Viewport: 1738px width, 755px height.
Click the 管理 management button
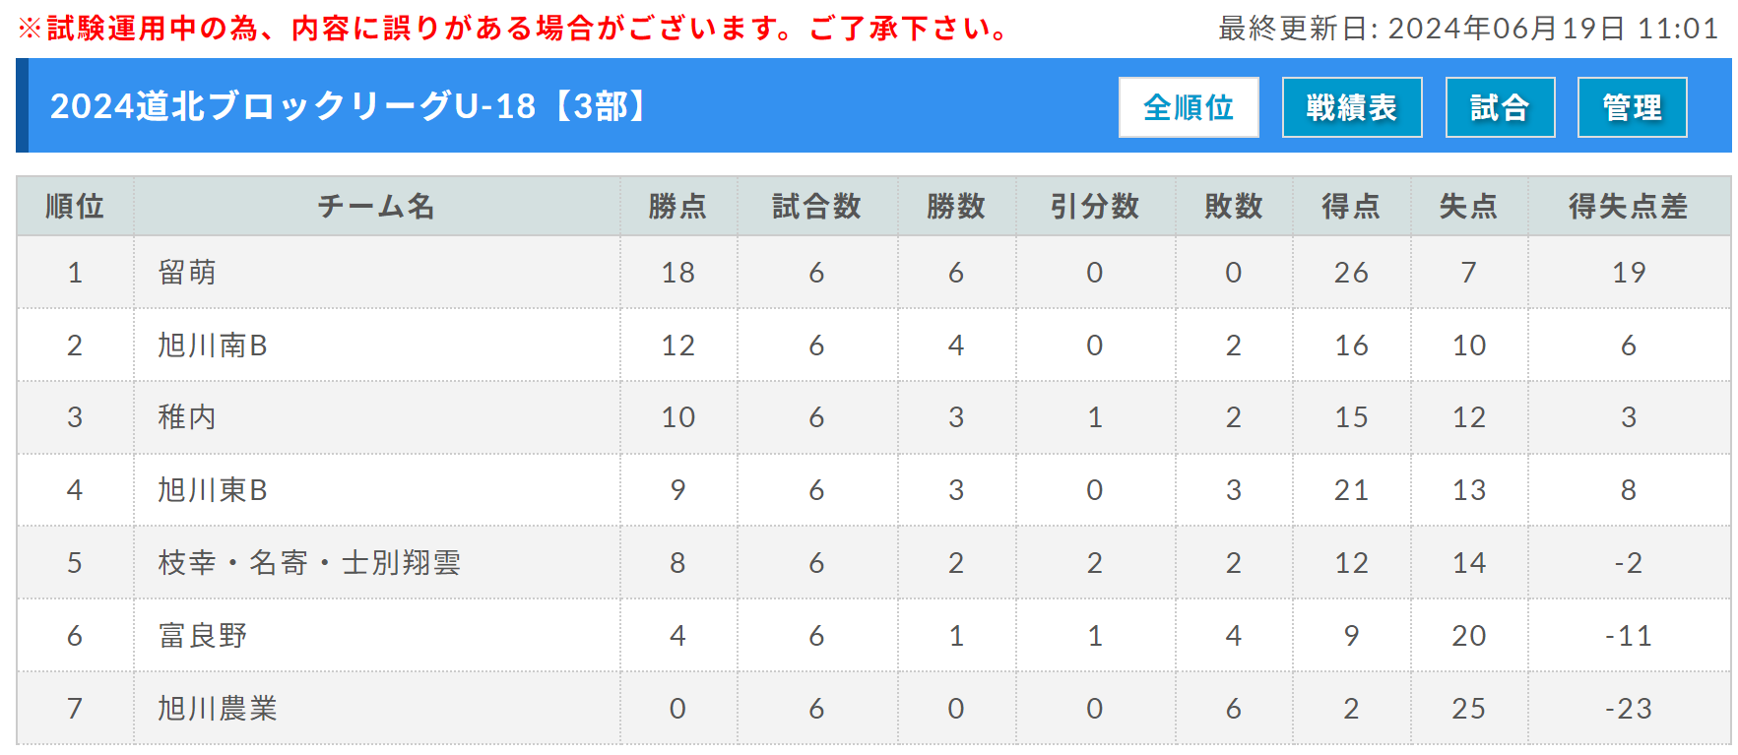coord(1631,107)
